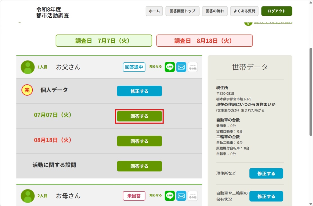Open 回答の流れ page
This screenshot has width=313, height=206.
click(x=215, y=11)
